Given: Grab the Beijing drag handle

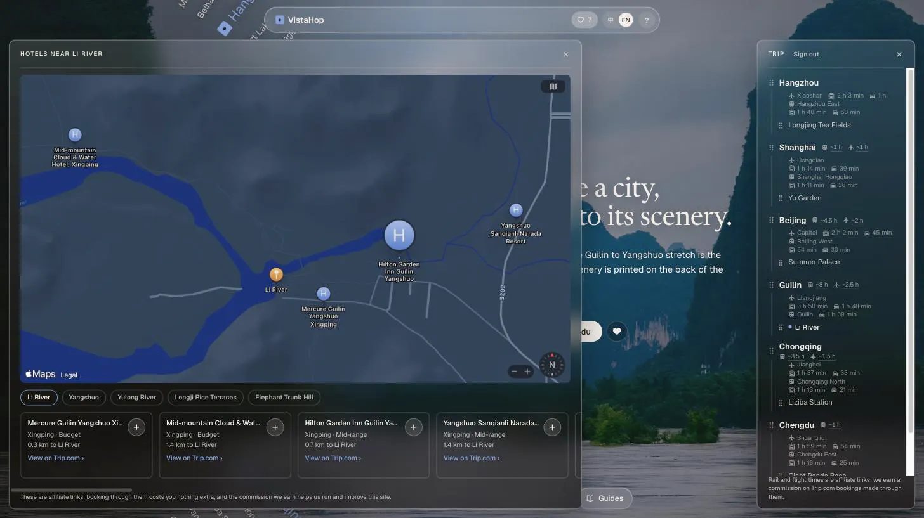Looking at the screenshot, I should click(772, 221).
